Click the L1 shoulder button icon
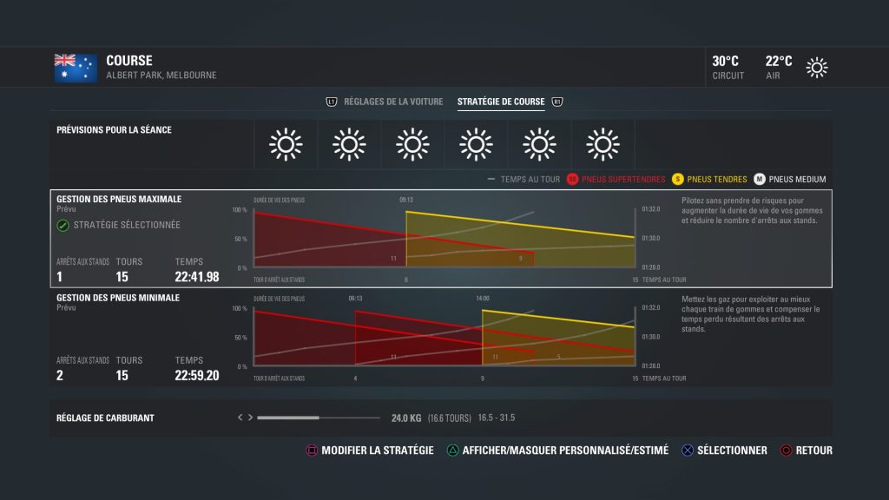This screenshot has width=889, height=500. point(331,102)
